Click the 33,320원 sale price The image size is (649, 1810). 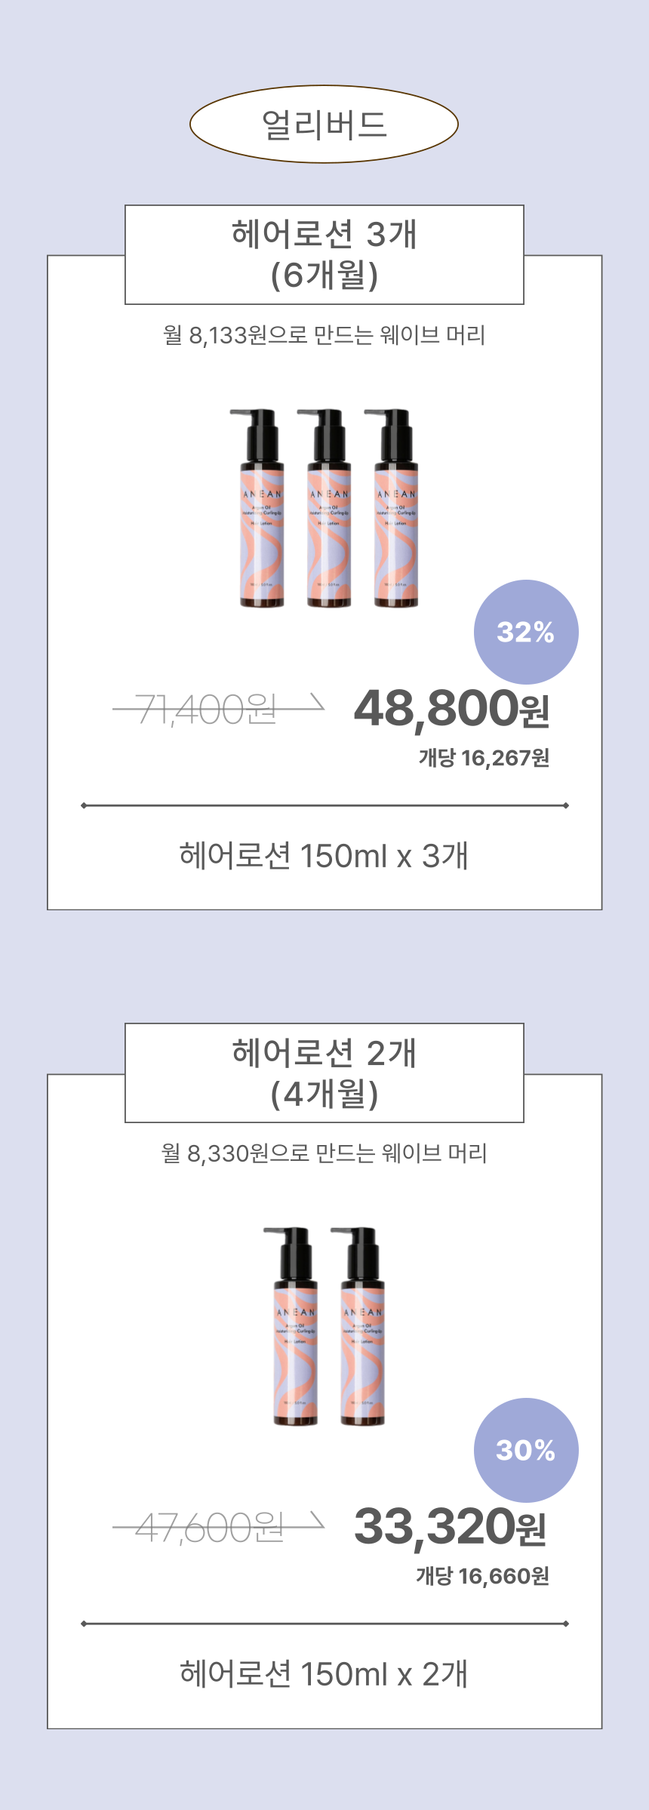pyautogui.click(x=450, y=1528)
